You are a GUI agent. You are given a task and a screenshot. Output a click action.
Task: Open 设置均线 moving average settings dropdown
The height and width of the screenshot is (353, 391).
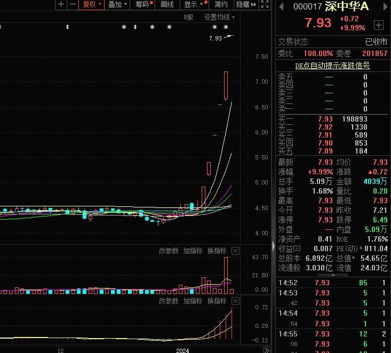[x=219, y=17]
